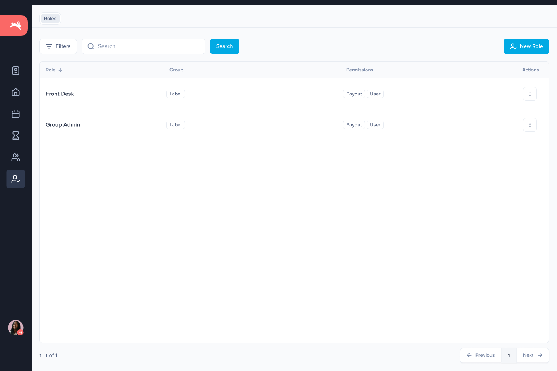The width and height of the screenshot is (557, 371).
Task: Open the ID badge sidebar icon
Action: 15,71
